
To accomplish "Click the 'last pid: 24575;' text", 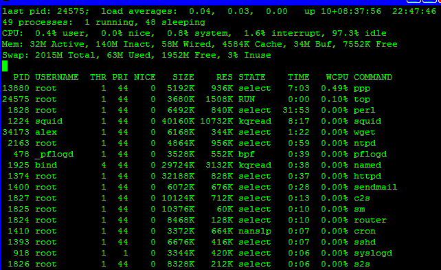I will [45, 11].
